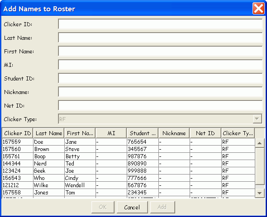
Task: Click the First Na... column header
Action: pos(80,133)
